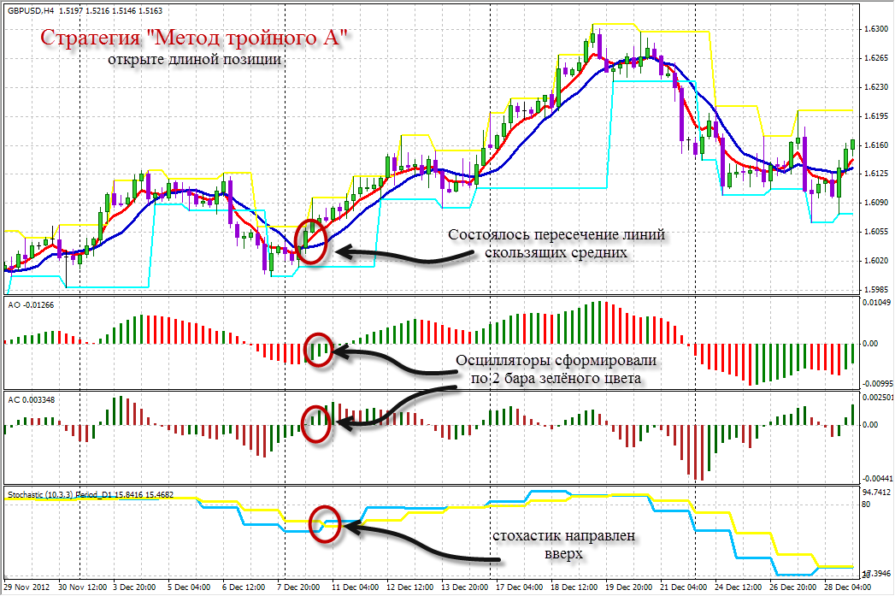
Task: Click the annotation about two green oscillator bars
Action: click(556, 369)
